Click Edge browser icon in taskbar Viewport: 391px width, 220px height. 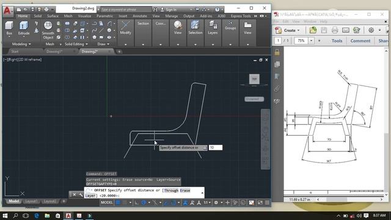37,216
